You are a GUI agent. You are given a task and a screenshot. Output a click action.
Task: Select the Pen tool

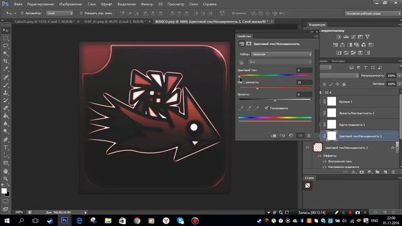tap(6, 139)
